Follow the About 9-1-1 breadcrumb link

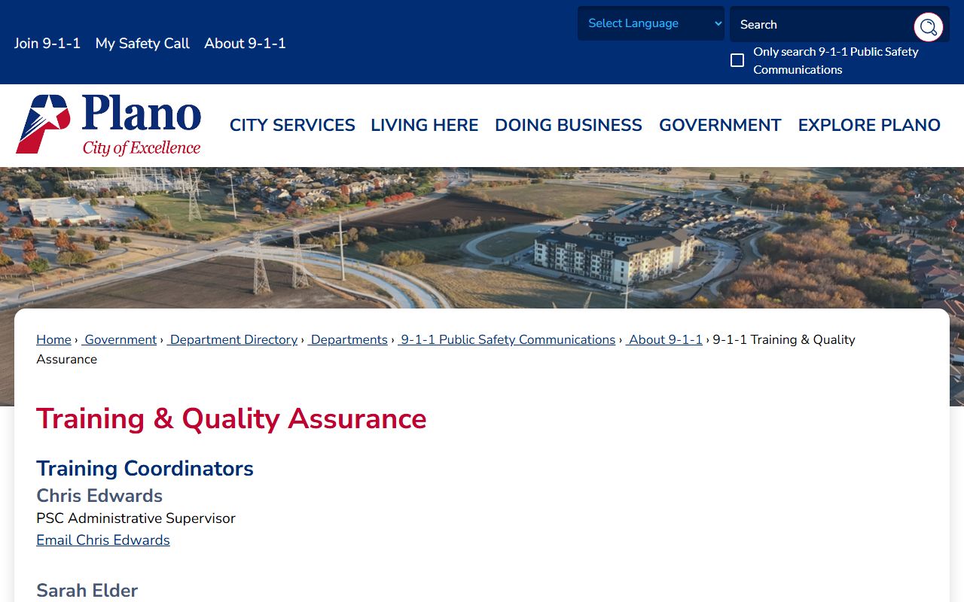[664, 339]
